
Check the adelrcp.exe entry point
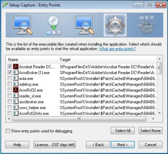(10, 84)
